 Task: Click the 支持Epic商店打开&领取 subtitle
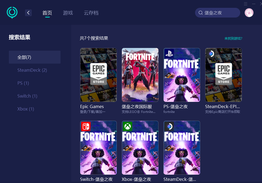pos(222,112)
